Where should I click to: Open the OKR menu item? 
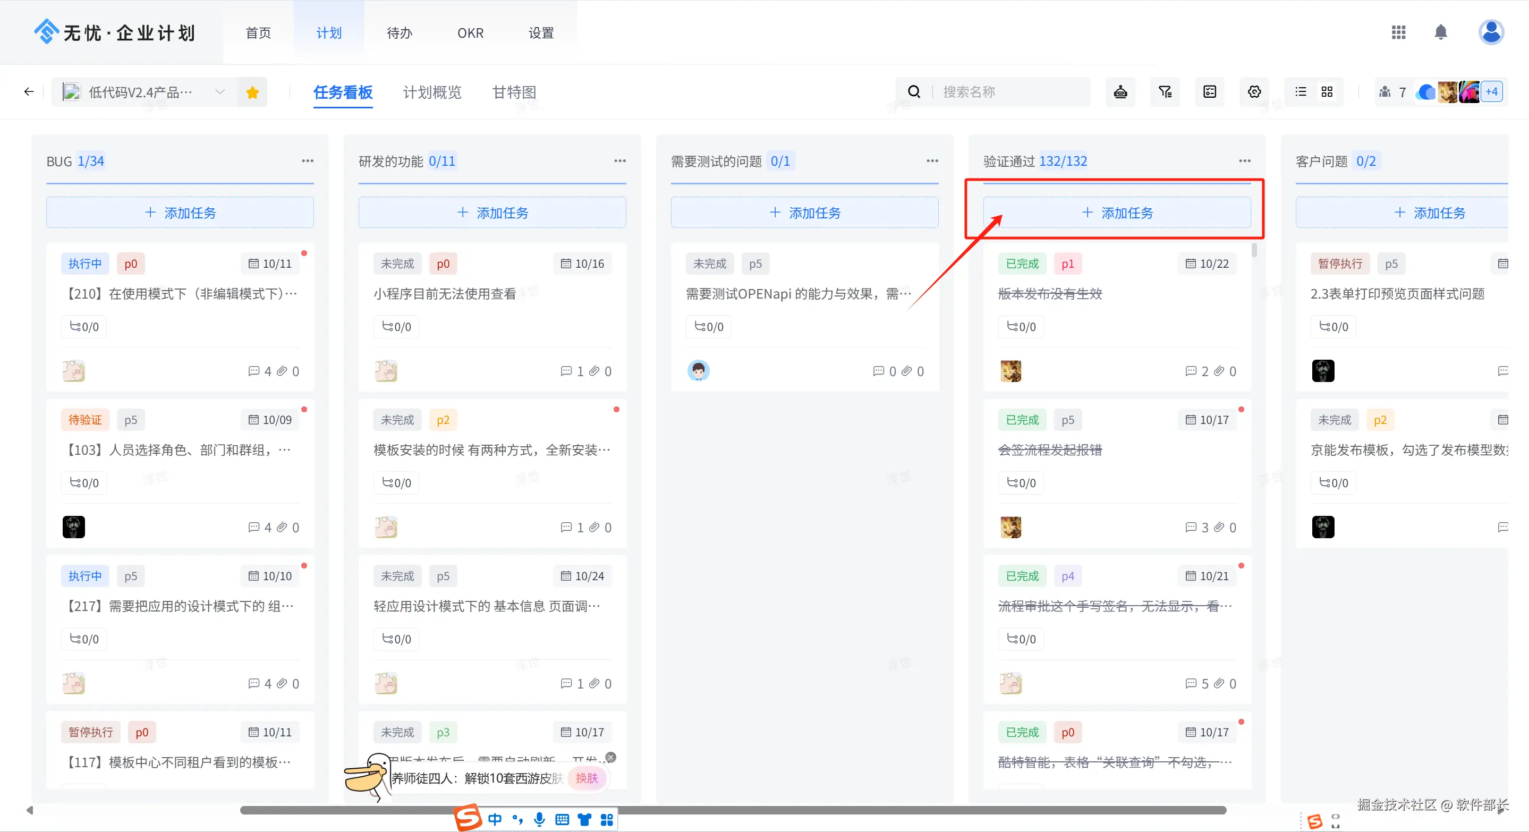pyautogui.click(x=470, y=33)
